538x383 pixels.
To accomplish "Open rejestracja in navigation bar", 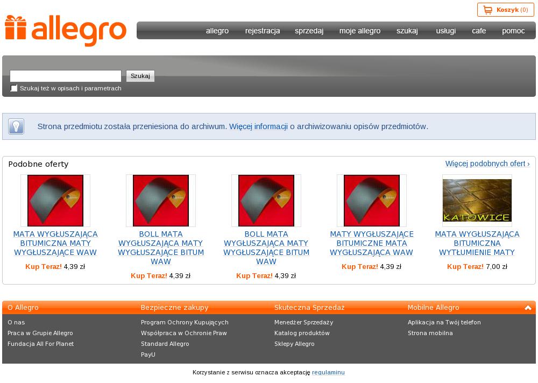I will click(263, 31).
